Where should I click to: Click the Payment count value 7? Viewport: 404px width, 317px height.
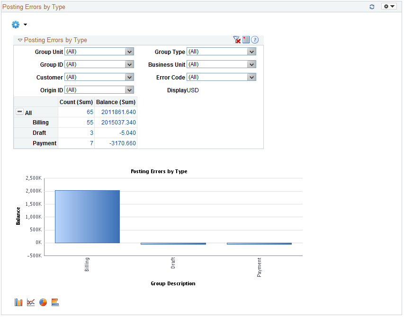(91, 143)
